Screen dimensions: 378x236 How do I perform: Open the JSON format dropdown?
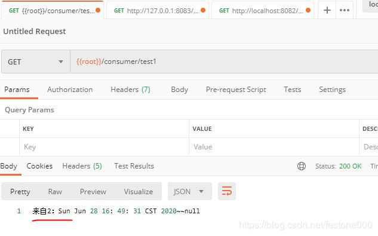190,191
